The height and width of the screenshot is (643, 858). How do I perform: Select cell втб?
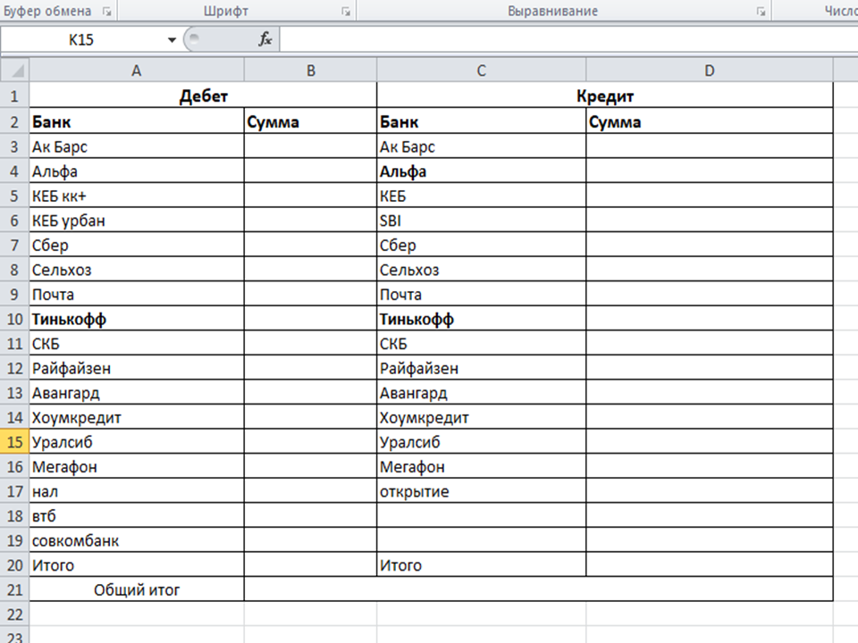click(136, 515)
